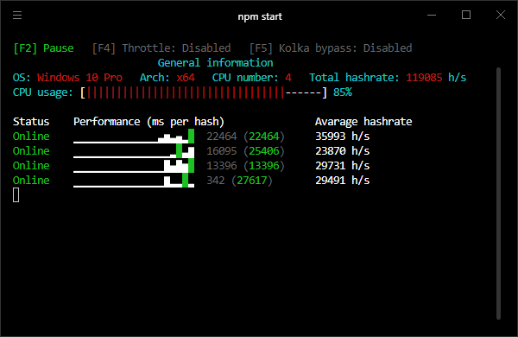Click the 85% CPU usage value
The image size is (518, 337).
[x=343, y=92]
